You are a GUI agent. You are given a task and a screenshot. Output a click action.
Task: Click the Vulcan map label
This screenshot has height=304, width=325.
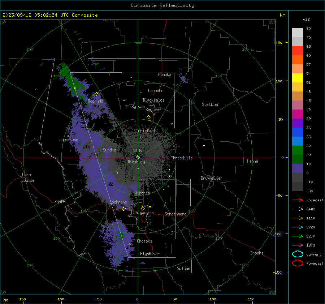click(x=183, y=269)
